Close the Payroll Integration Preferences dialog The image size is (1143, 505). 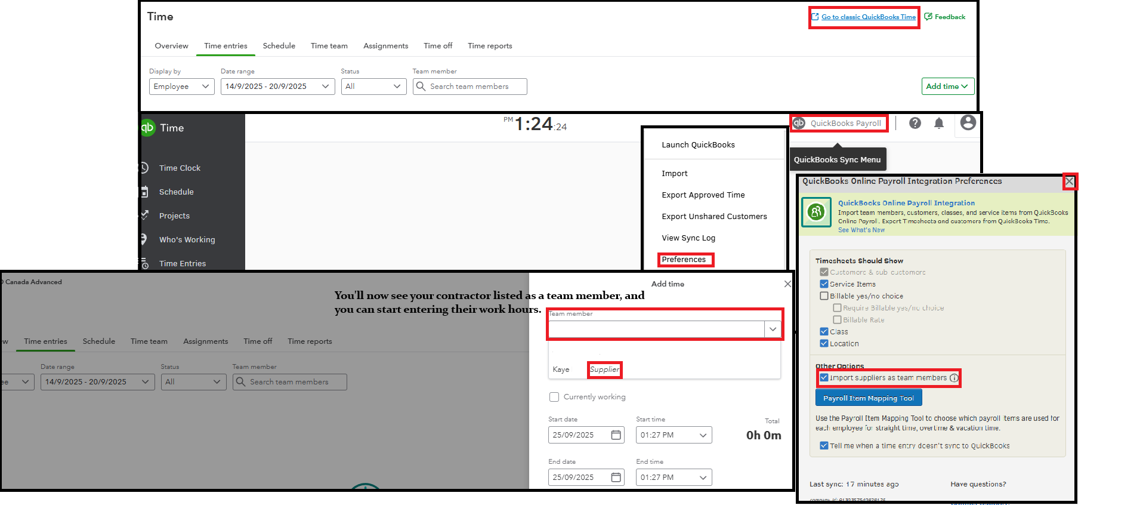point(1070,181)
